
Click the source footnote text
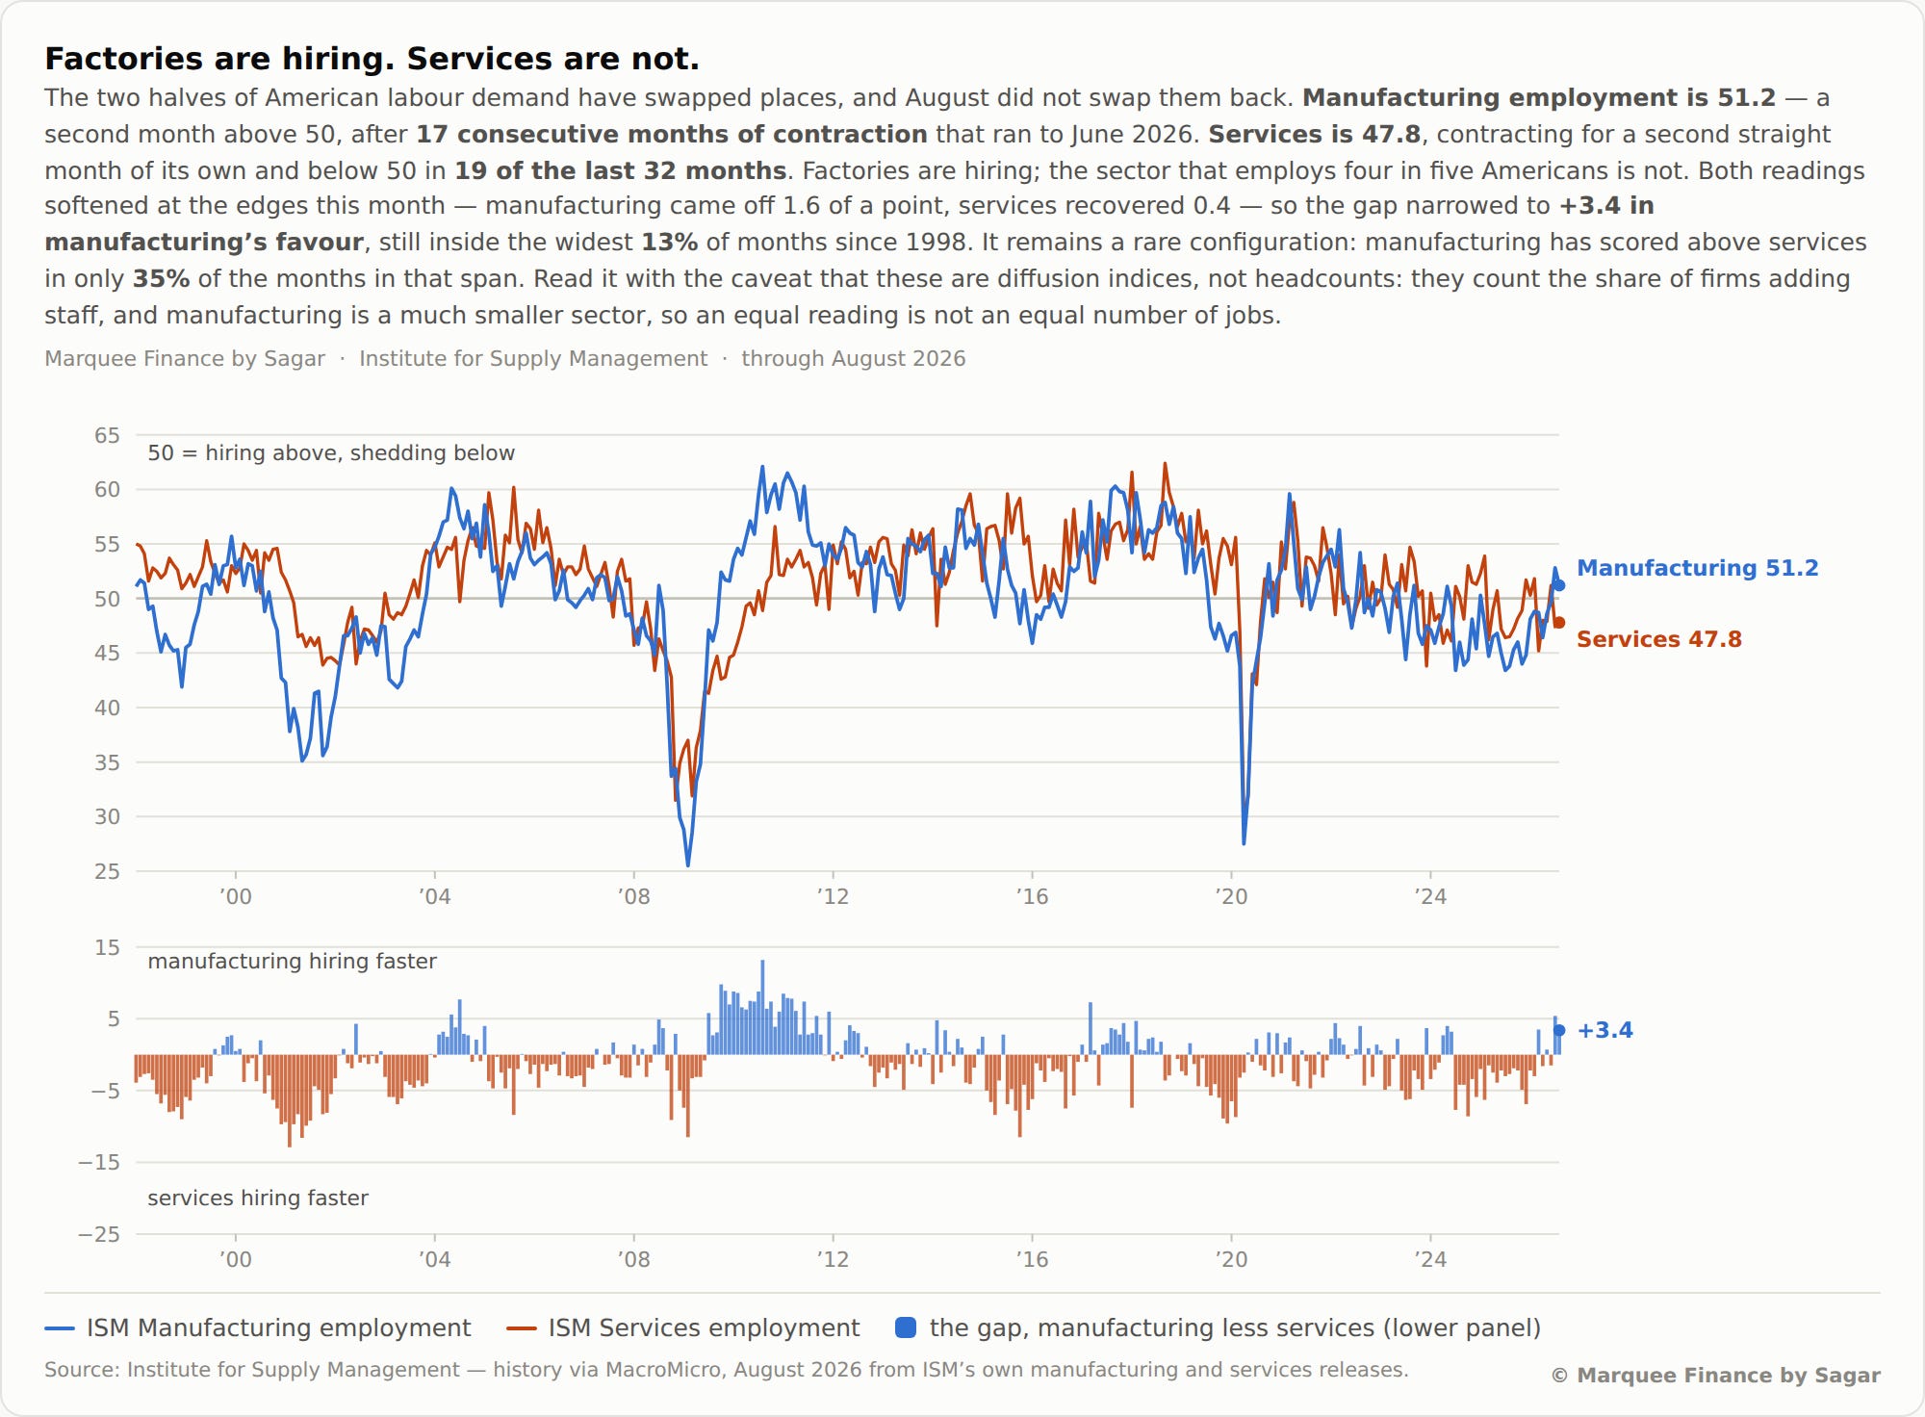(727, 1370)
